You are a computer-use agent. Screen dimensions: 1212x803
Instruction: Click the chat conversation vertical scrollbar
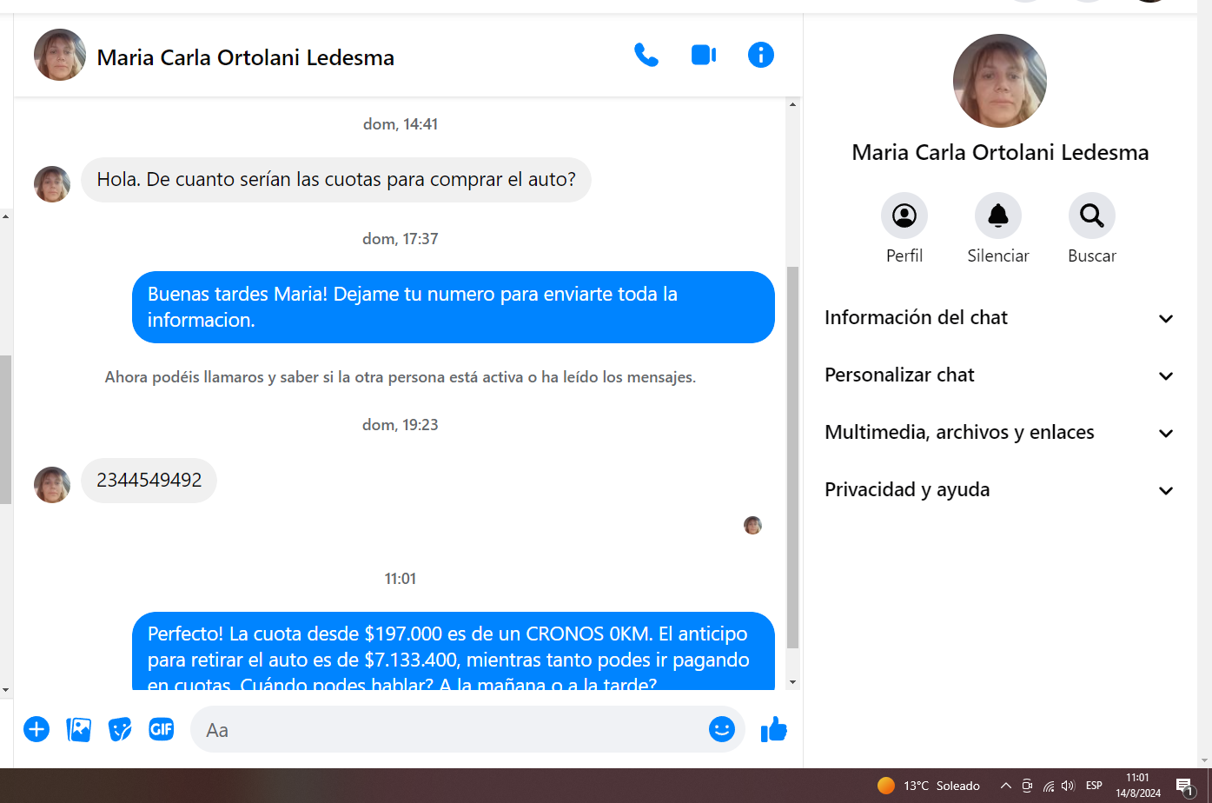791,456
